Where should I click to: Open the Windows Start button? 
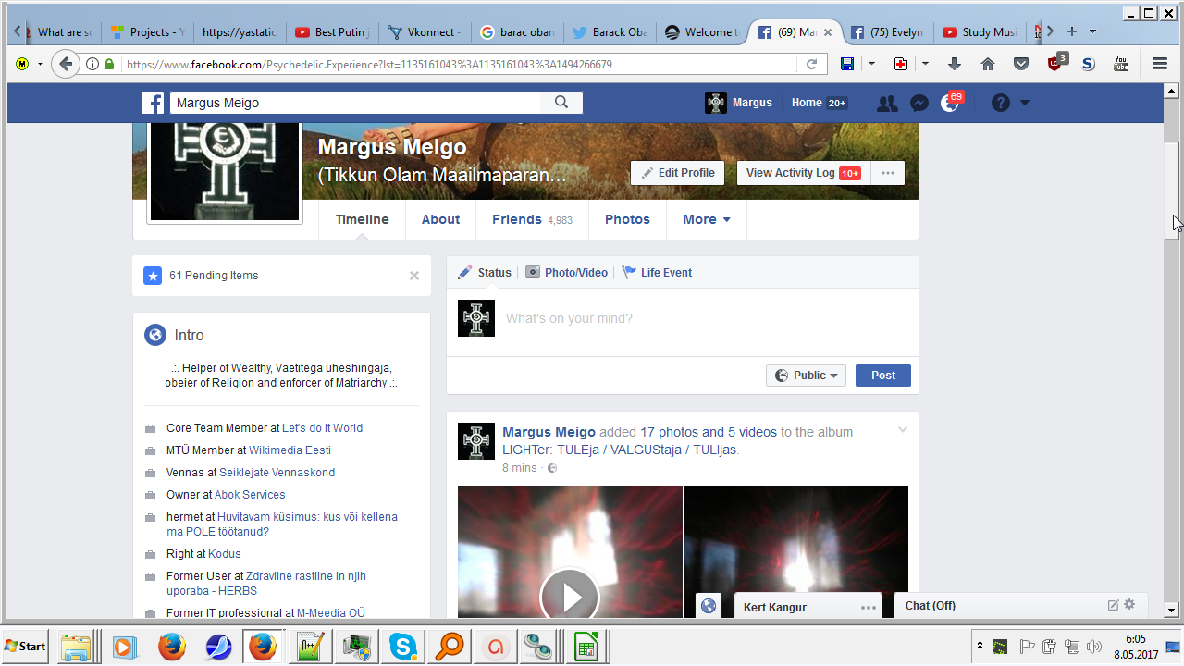(x=26, y=646)
